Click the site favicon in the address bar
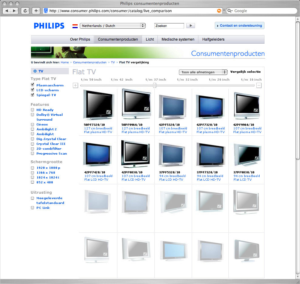The height and width of the screenshot is (284, 300). (46, 11)
